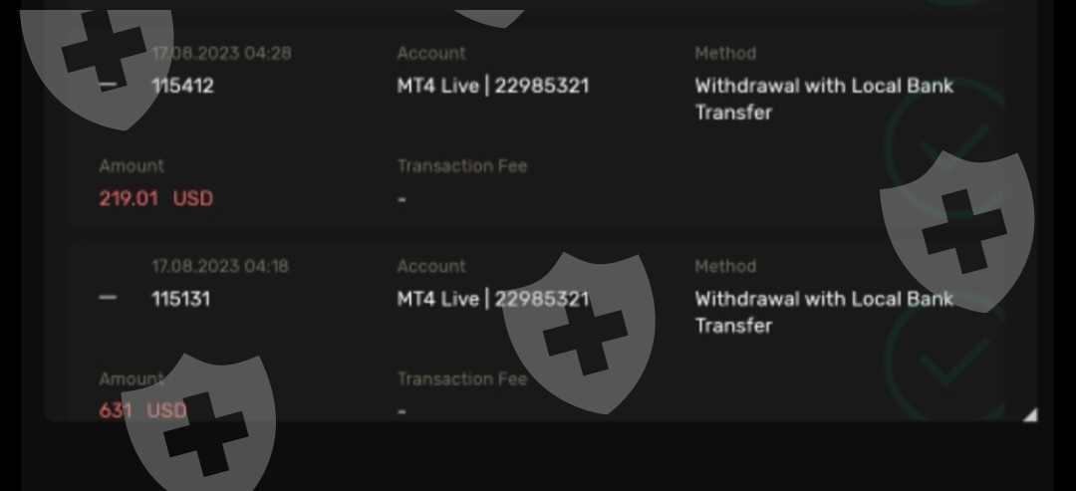1076x491 pixels.
Task: Click the Withdrawal with Local Bank Transfer text for 115131
Action: click(824, 312)
